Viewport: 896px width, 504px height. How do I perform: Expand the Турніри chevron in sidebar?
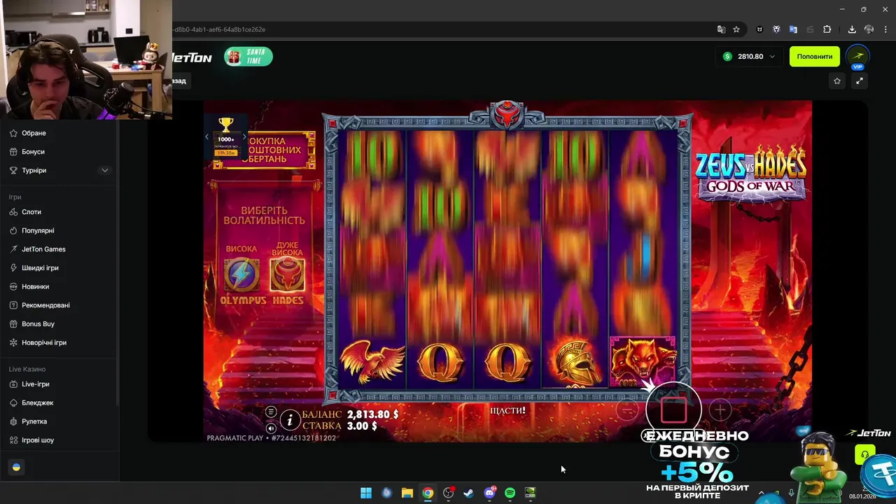tap(104, 170)
